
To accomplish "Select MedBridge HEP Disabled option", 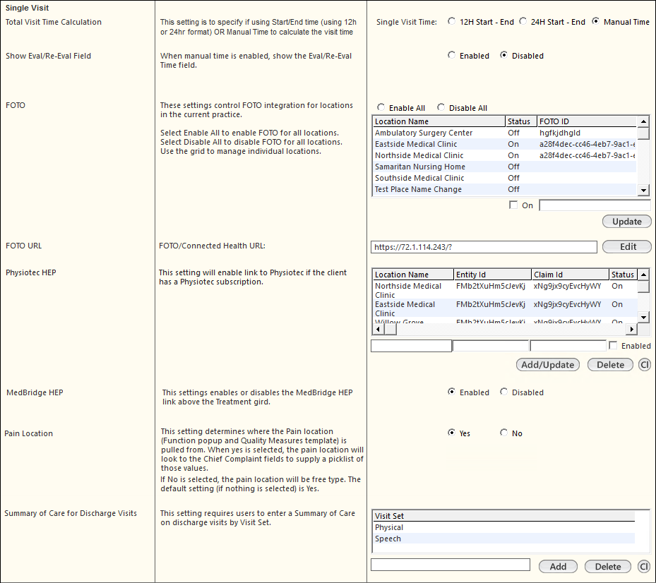I will point(503,392).
